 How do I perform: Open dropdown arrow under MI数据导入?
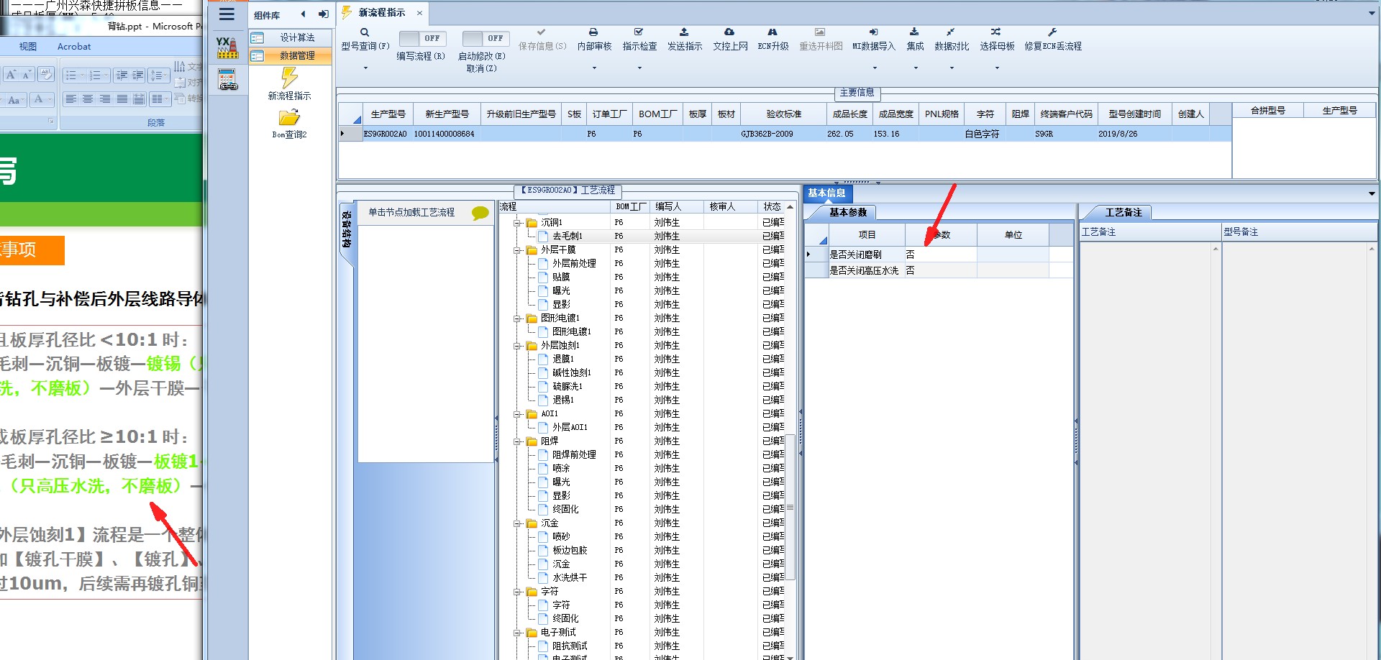(x=875, y=68)
